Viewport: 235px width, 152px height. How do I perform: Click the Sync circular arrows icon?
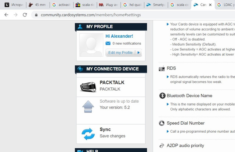pos(88,134)
